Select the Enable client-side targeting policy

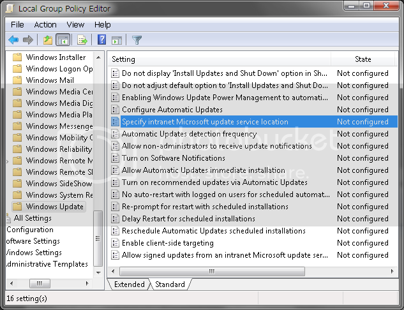click(167, 243)
